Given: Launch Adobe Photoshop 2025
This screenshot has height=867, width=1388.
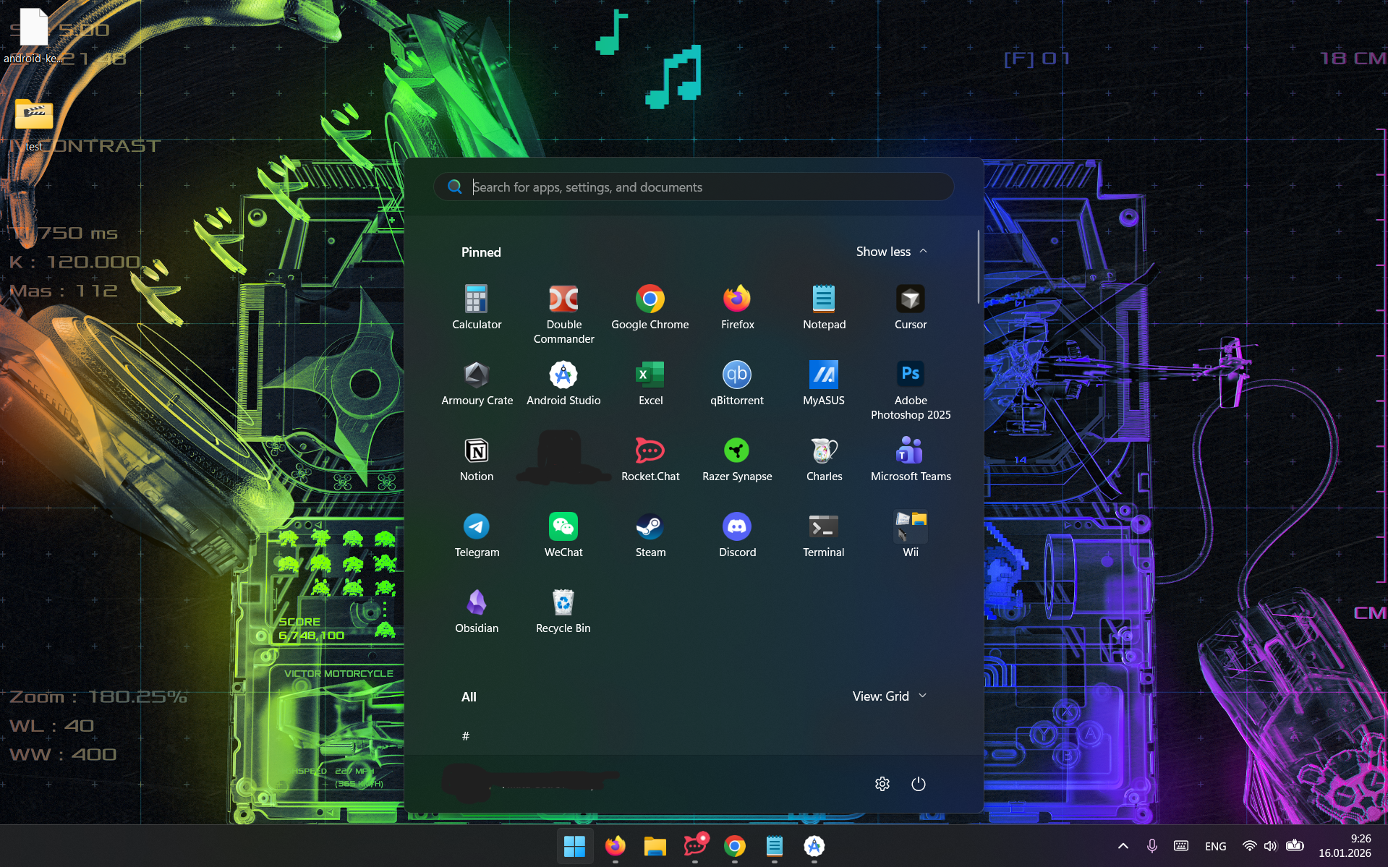Looking at the screenshot, I should 911,390.
